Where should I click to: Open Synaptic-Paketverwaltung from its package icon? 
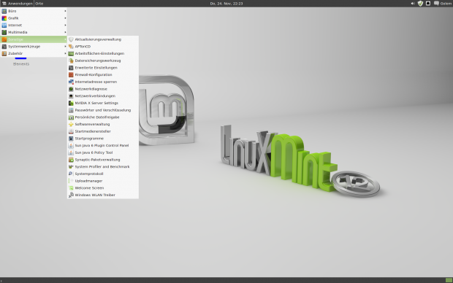coord(71,160)
